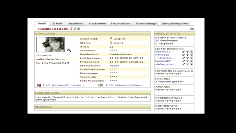The height and width of the screenshot is (133, 236).
Task: Click the profile photo thumbnail
Action: (50, 45)
